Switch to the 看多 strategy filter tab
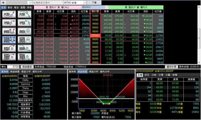The height and width of the screenshot is (120, 201). [10, 7]
